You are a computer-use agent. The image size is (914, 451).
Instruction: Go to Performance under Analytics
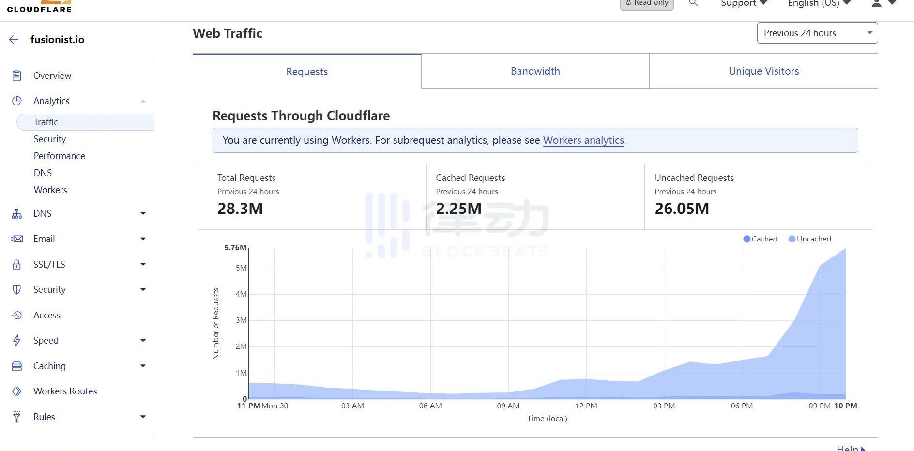coord(59,156)
